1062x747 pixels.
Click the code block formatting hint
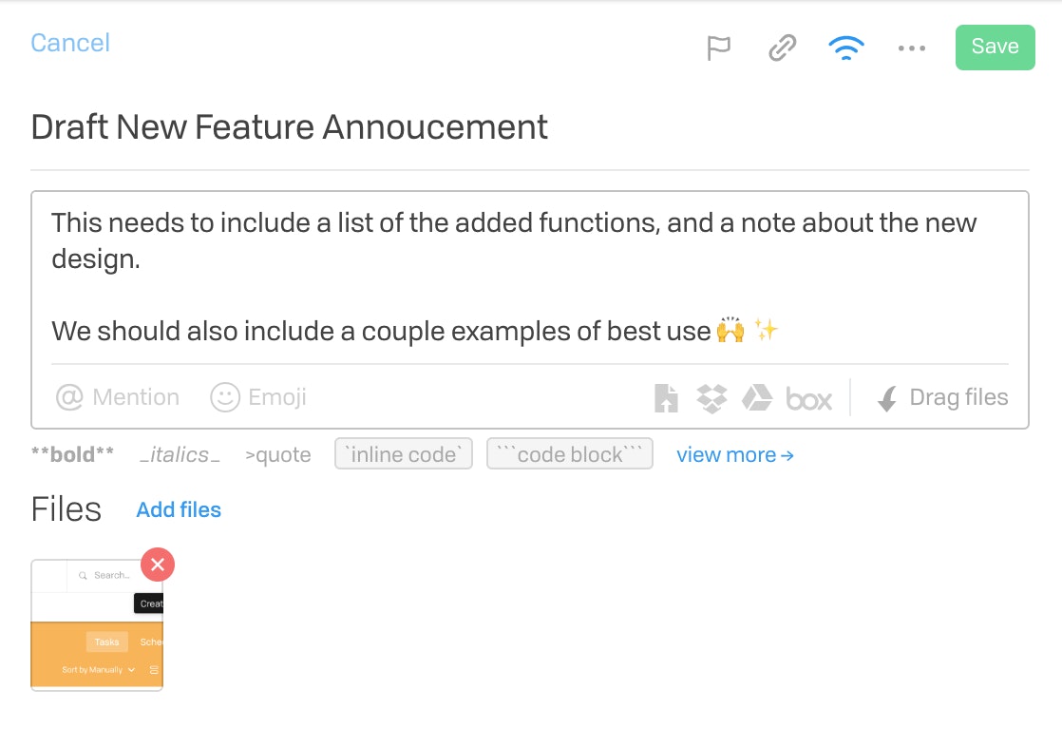(x=570, y=454)
